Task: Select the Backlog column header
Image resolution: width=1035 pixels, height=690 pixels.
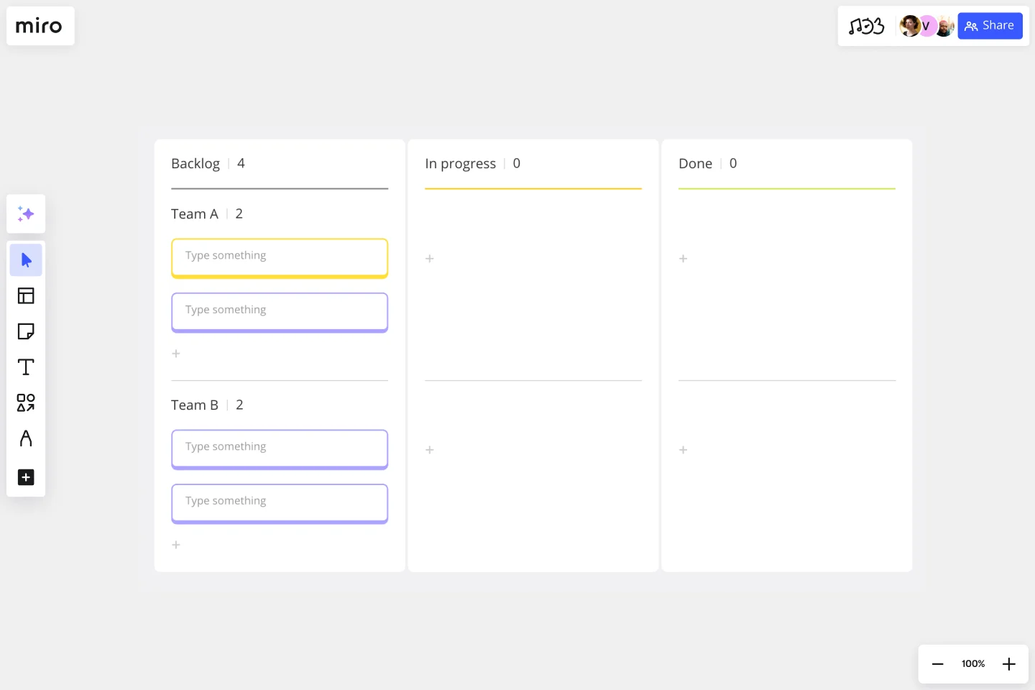Action: point(195,164)
